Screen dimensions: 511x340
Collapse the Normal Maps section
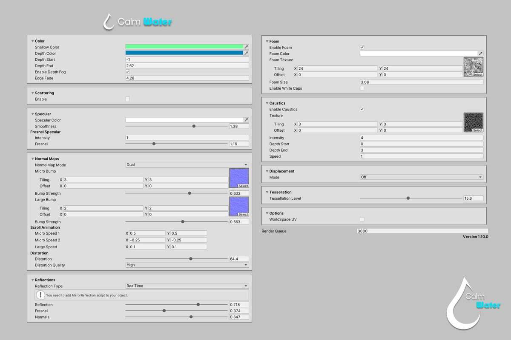tap(32, 159)
